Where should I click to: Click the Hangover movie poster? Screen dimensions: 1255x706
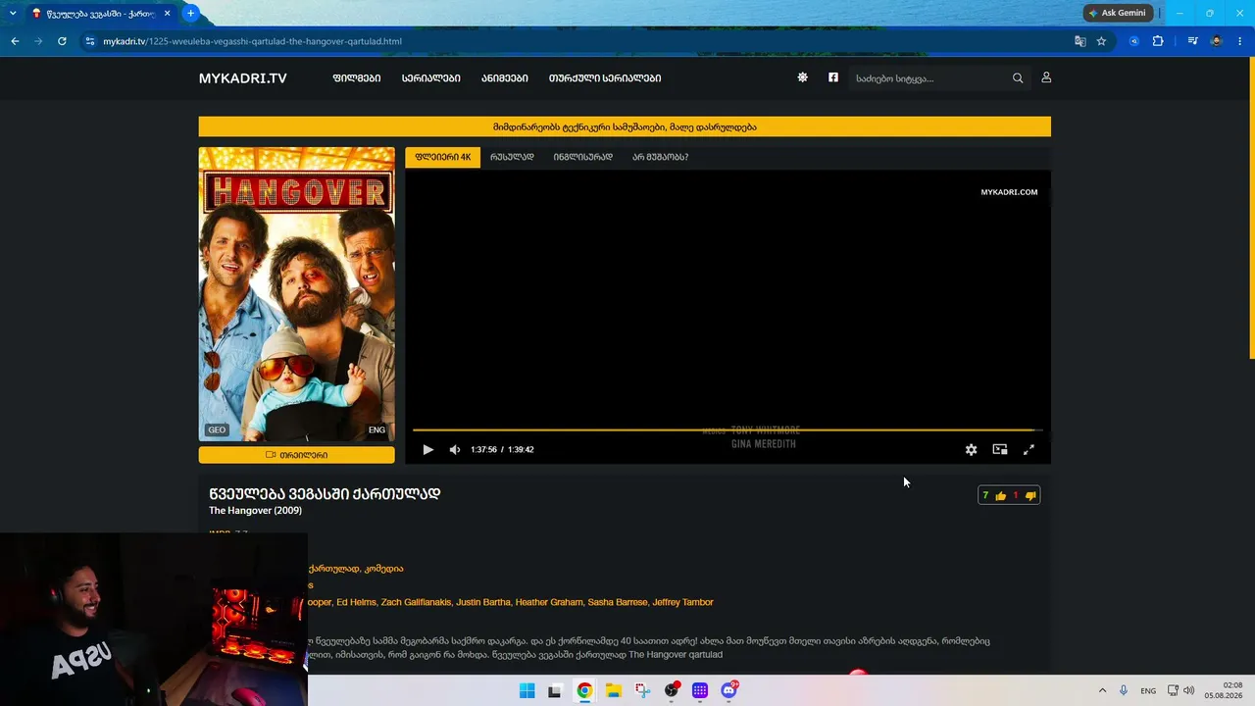pyautogui.click(x=297, y=294)
